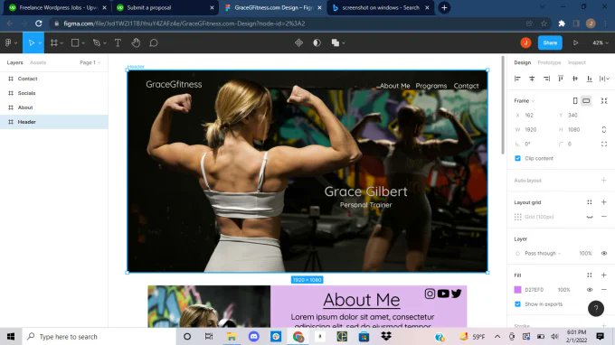615x345 pixels.
Task: Switch to Design tab
Action: 523,62
